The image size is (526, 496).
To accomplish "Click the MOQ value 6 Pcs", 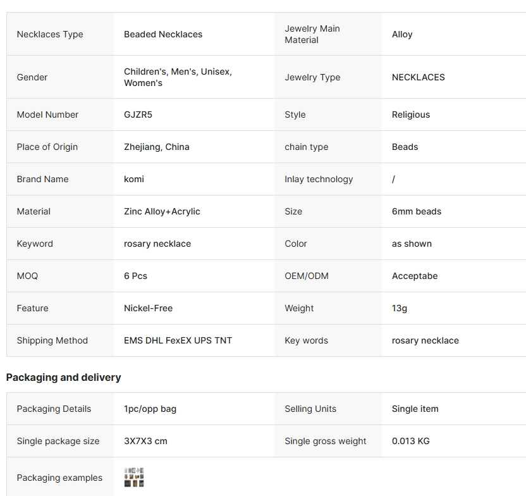I will (135, 276).
